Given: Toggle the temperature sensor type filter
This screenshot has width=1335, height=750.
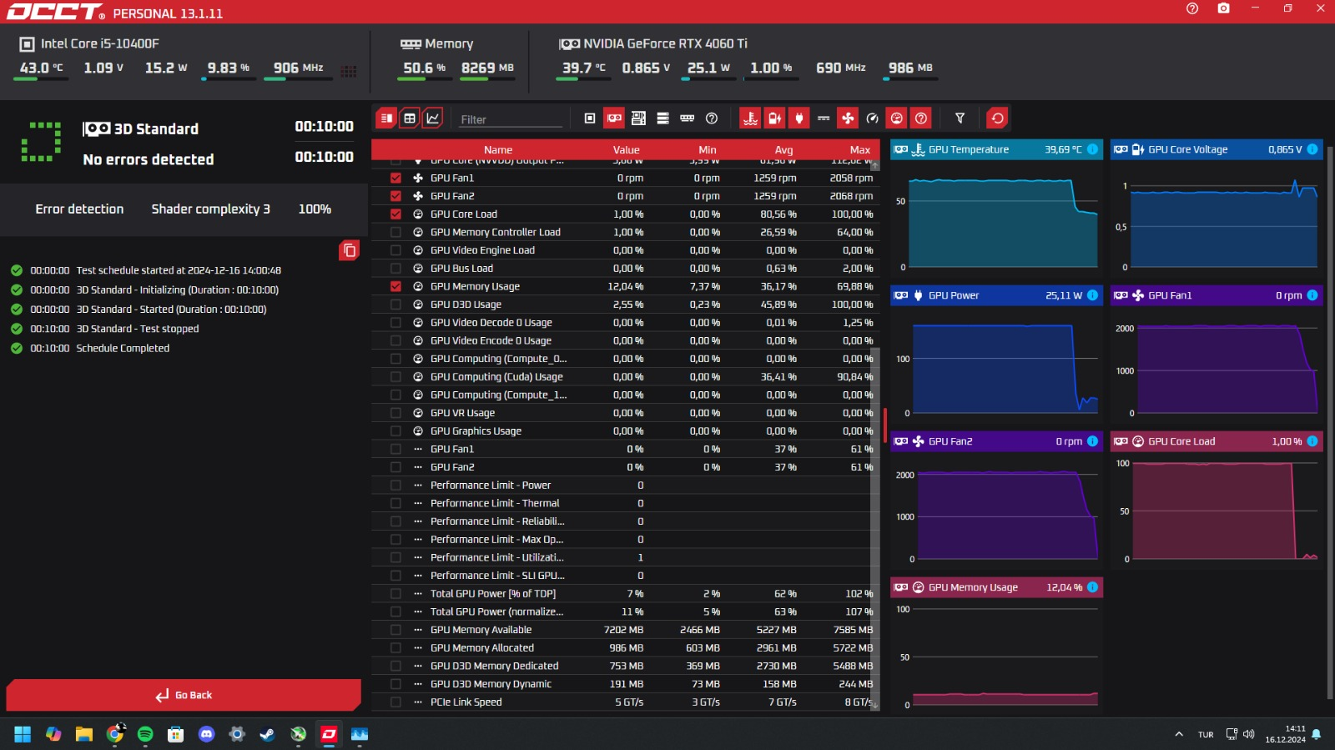Looking at the screenshot, I should click(x=750, y=118).
